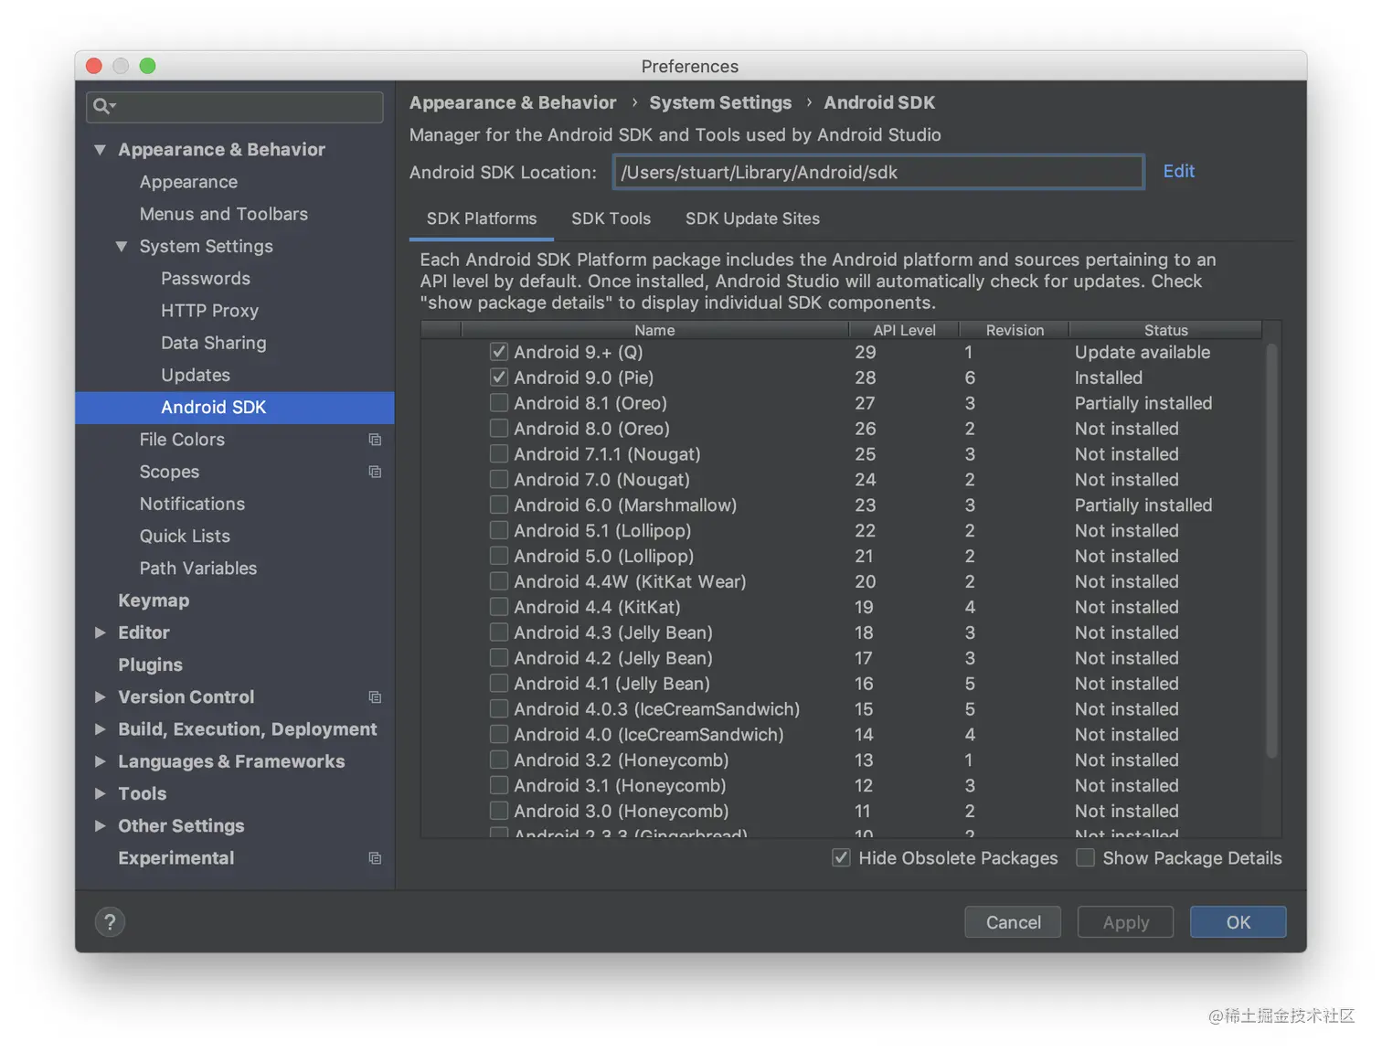Check Android 4.0 (IceCreamSandwich) platform
The width and height of the screenshot is (1382, 1052).
coord(499,735)
